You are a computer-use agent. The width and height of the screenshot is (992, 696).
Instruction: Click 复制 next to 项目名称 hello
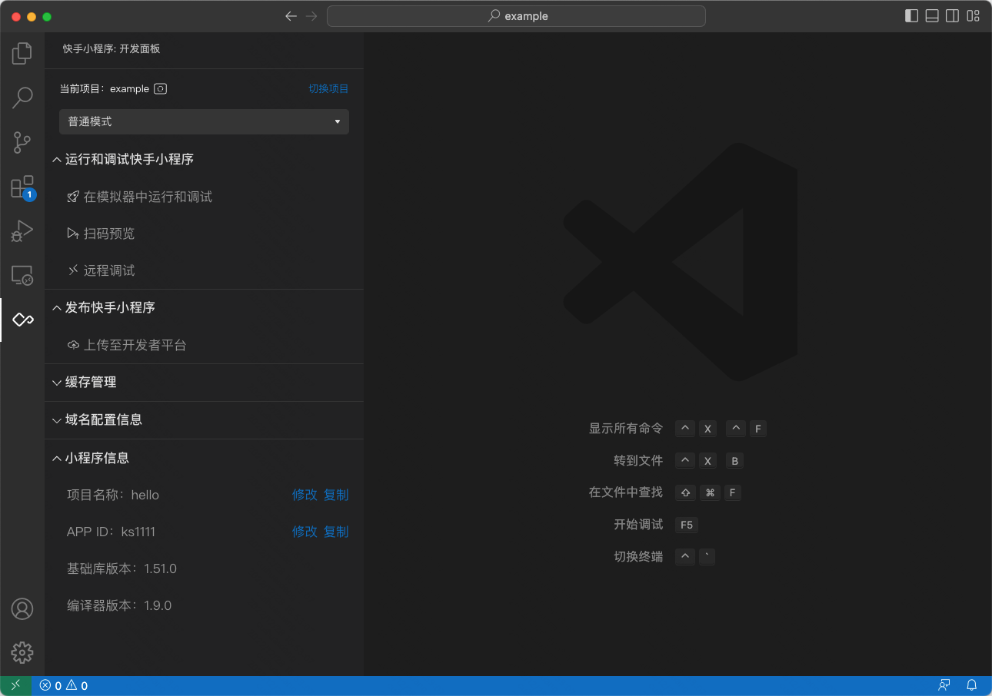[336, 495]
